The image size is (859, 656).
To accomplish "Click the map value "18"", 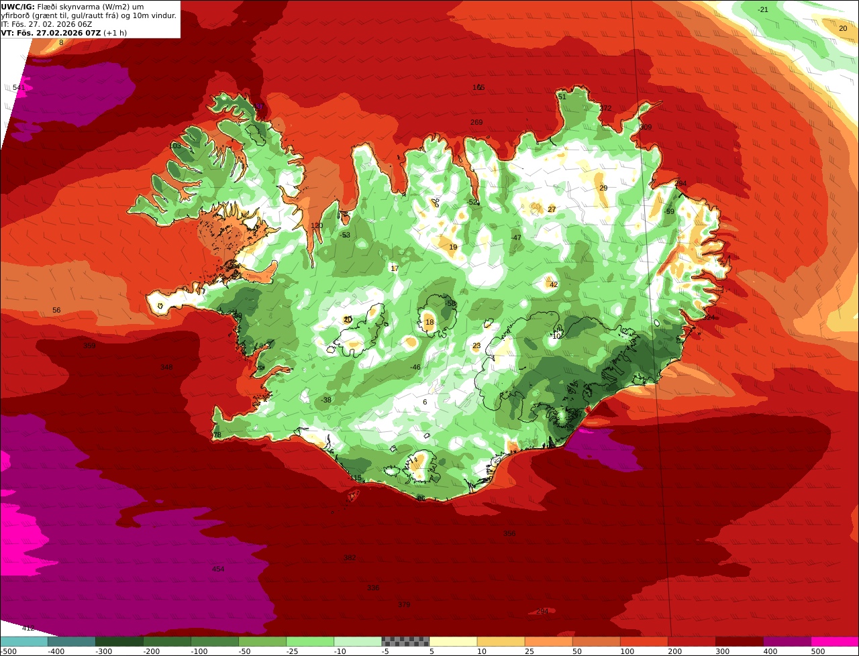I will point(429,322).
